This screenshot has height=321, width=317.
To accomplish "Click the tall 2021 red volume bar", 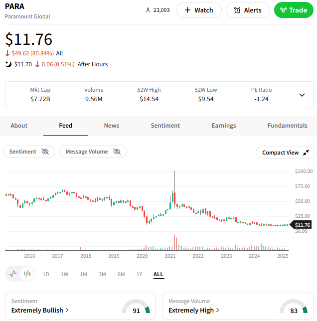I will point(174,242).
